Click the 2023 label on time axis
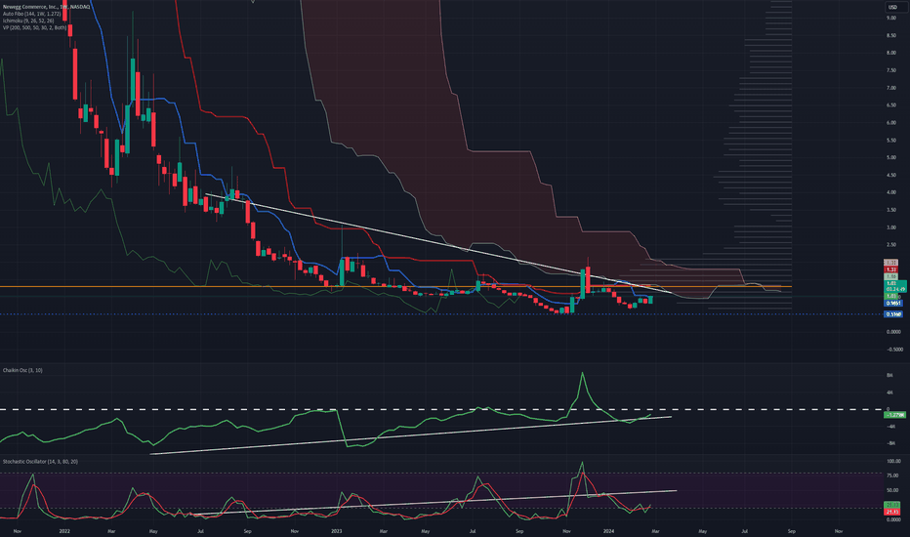Screen dimensions: 910x537 click(x=337, y=531)
